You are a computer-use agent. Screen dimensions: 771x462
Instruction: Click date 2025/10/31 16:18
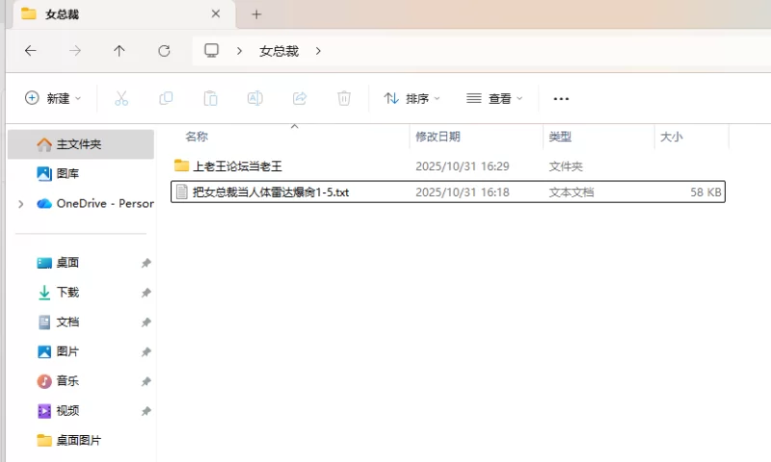(x=463, y=192)
